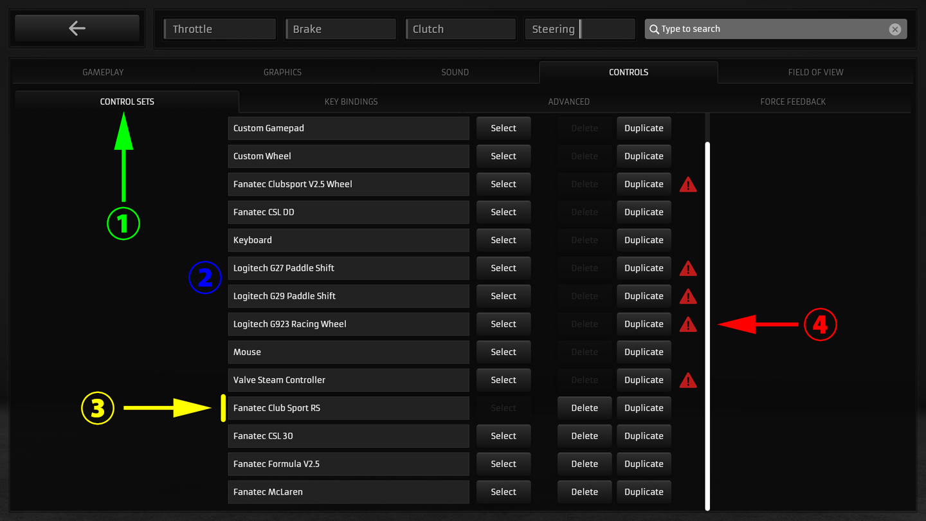Select the Valve Steam Controller set
The width and height of the screenshot is (926, 521).
(x=504, y=380)
